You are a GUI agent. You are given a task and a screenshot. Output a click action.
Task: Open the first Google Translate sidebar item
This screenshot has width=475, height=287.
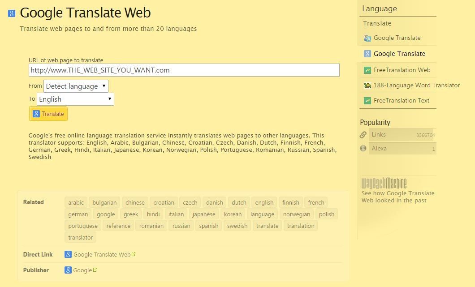398,38
